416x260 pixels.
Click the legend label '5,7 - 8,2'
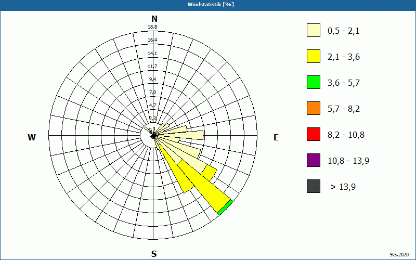(x=344, y=109)
